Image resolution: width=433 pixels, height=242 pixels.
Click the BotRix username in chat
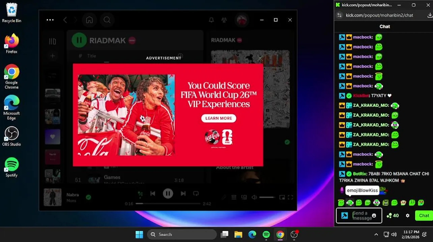tap(359, 174)
